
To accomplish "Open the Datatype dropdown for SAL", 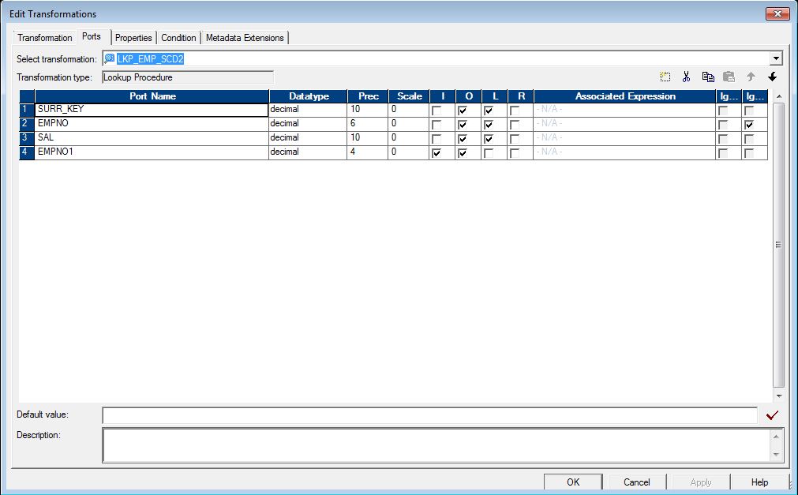I will tap(308, 138).
